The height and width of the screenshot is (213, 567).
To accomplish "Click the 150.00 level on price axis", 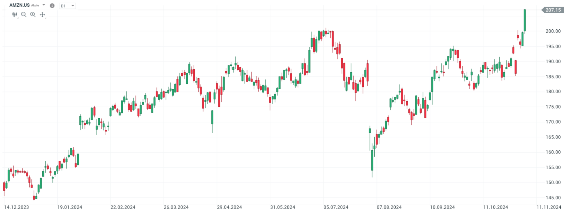I will point(553,183).
